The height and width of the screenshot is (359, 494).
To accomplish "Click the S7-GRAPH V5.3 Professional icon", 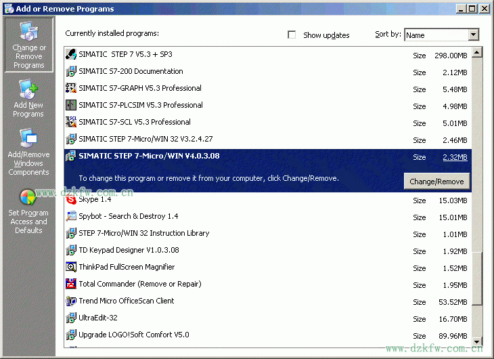I will click(x=71, y=88).
